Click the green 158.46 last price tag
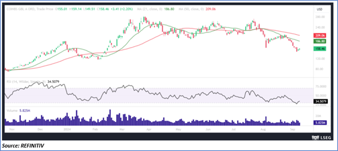Screen dimensions: 338x151 point(320,49)
